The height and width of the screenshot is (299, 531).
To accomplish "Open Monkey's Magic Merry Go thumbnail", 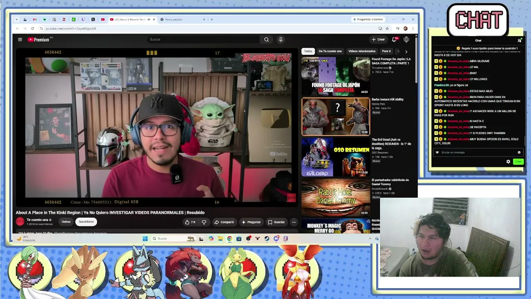I will pyautogui.click(x=336, y=225).
